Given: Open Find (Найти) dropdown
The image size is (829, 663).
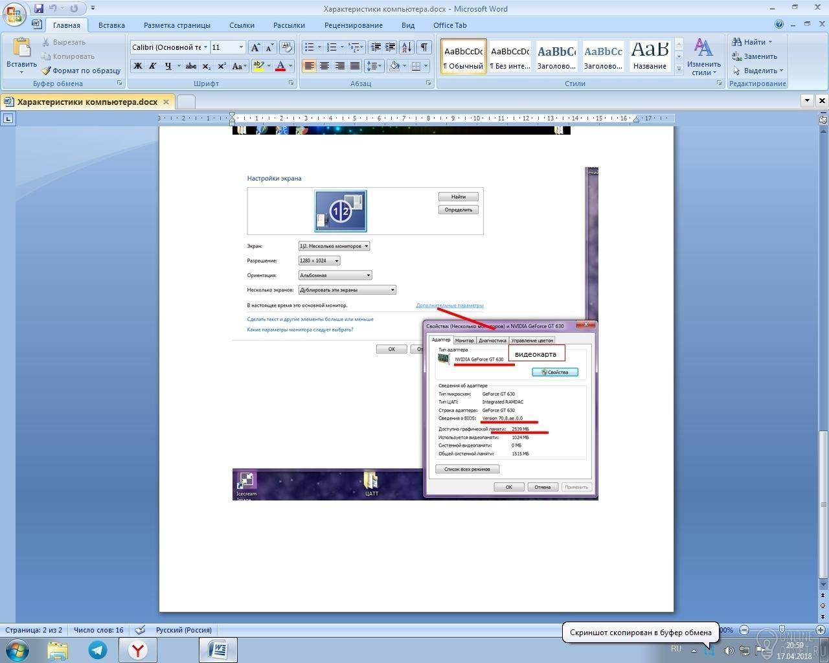Looking at the screenshot, I should (x=752, y=42).
